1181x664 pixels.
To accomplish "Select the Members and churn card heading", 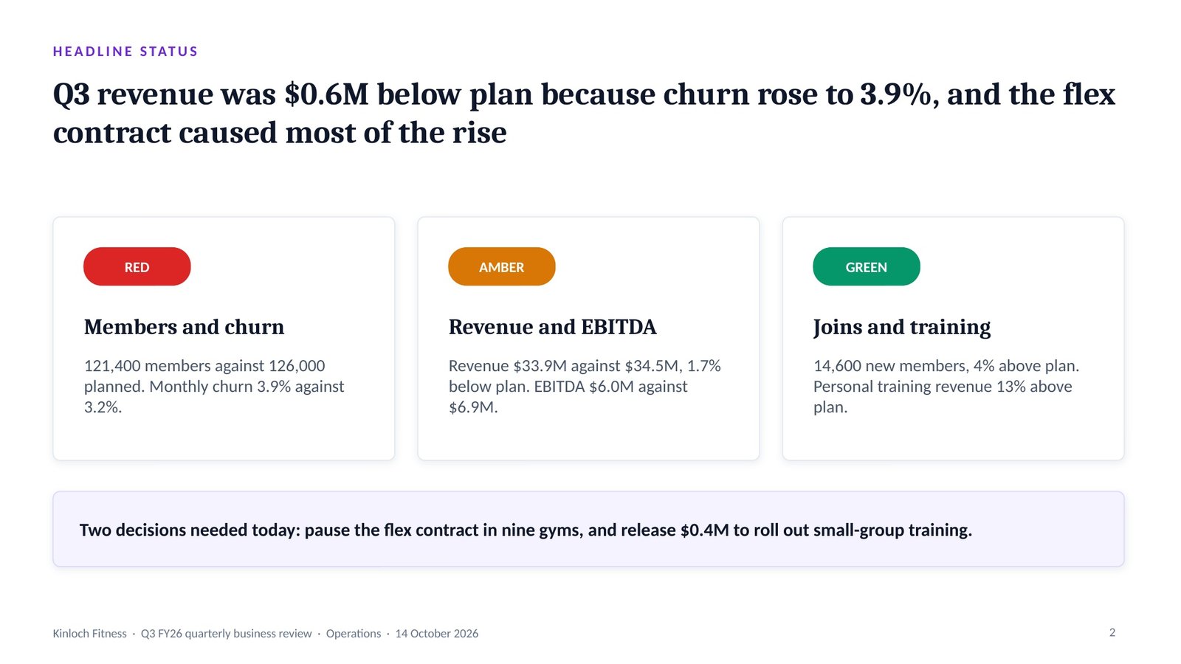I will coord(184,327).
